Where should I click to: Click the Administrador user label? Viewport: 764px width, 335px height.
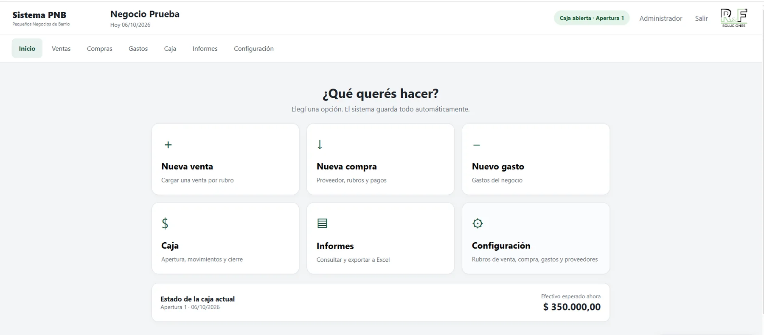(661, 18)
